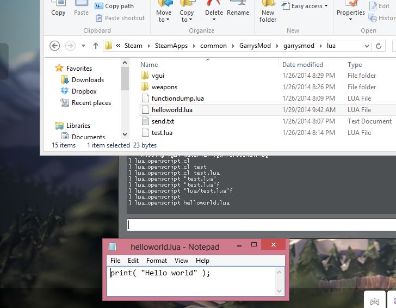396x308 pixels.
Task: Expand the address bar history dropdown
Action: pos(367,46)
